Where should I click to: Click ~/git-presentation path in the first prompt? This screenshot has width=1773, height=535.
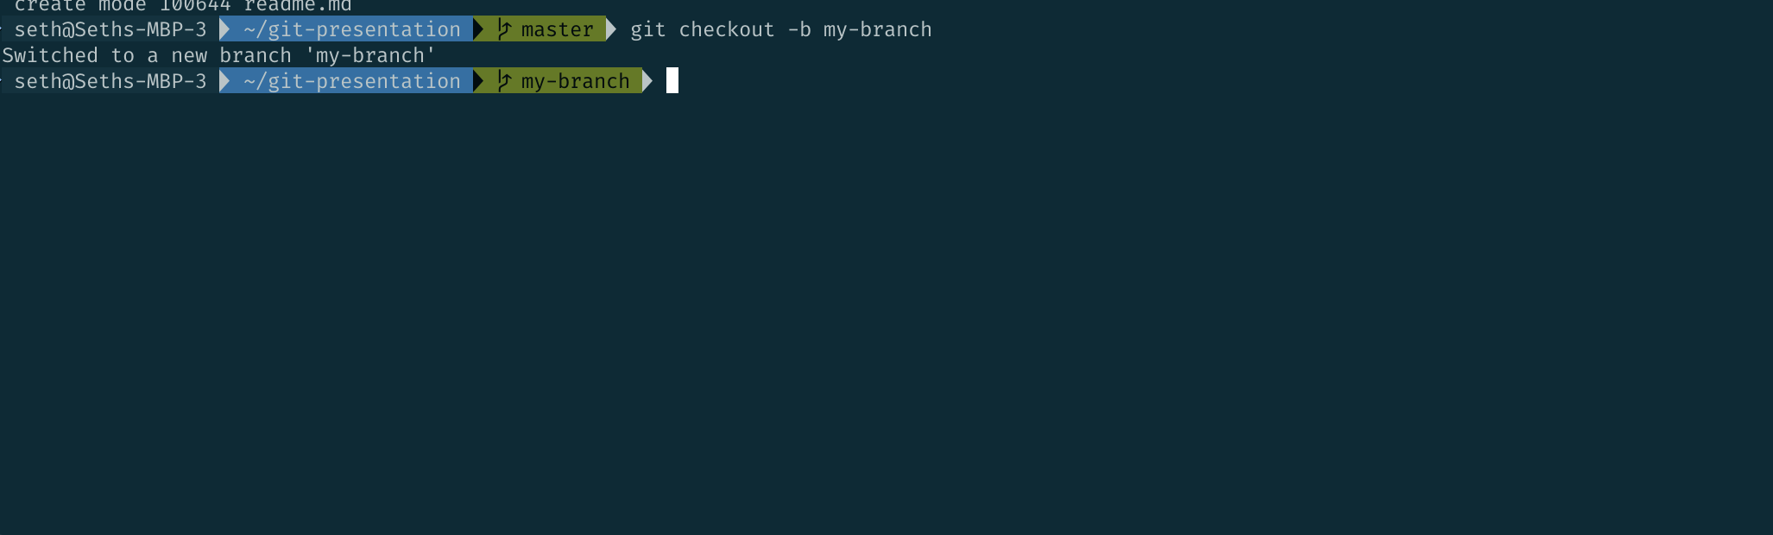click(352, 29)
